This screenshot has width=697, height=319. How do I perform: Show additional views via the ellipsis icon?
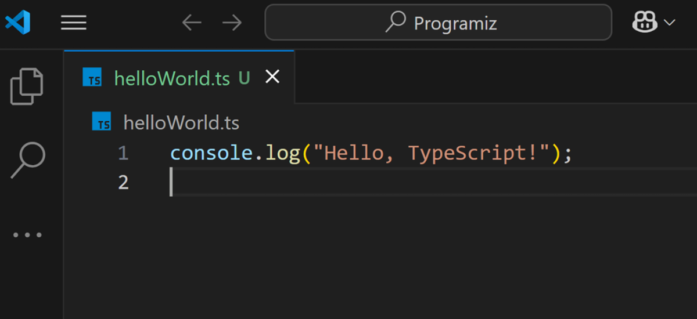coord(27,235)
